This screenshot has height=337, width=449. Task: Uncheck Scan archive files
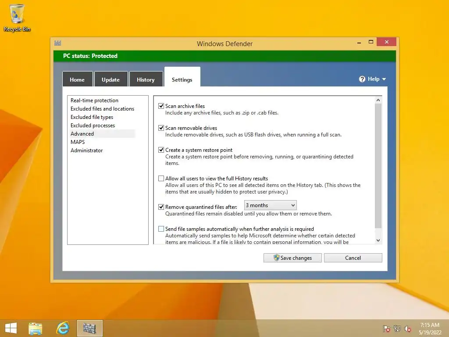pos(161,106)
